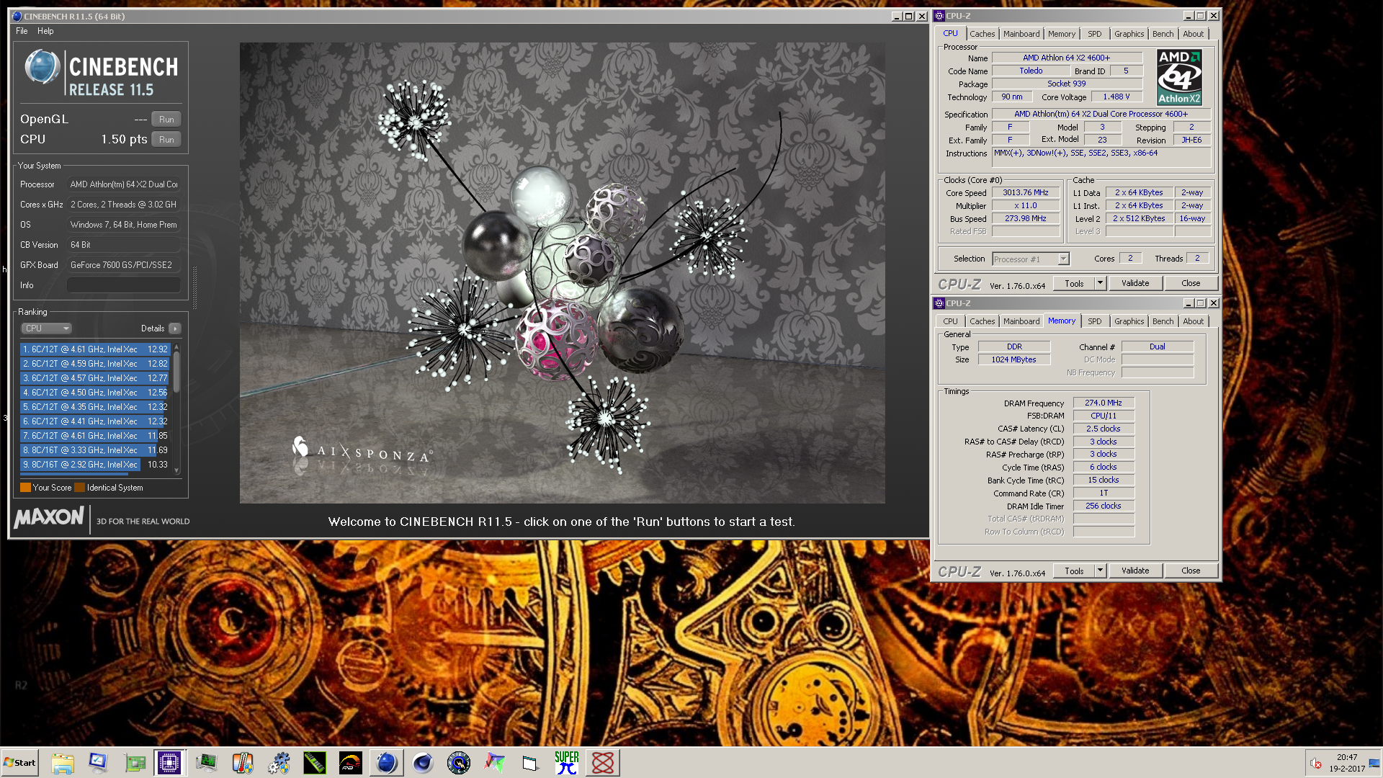Open the Windows Start button

19,763
